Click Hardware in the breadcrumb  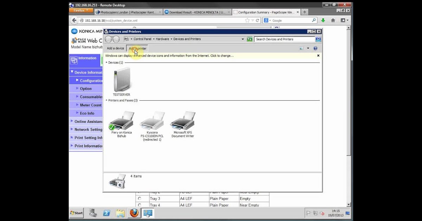click(162, 39)
